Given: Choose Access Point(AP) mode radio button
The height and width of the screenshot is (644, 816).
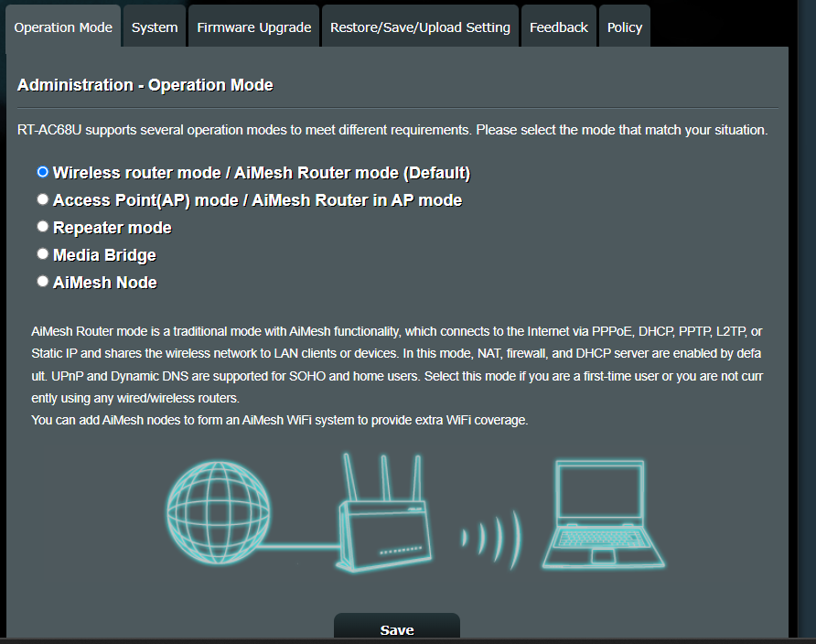Looking at the screenshot, I should coord(43,199).
